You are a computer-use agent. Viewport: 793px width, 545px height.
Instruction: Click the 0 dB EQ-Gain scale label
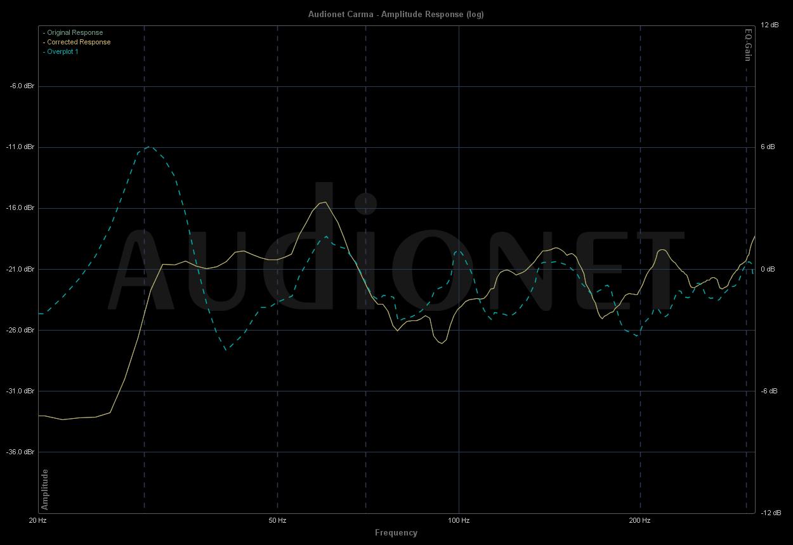tap(768, 269)
